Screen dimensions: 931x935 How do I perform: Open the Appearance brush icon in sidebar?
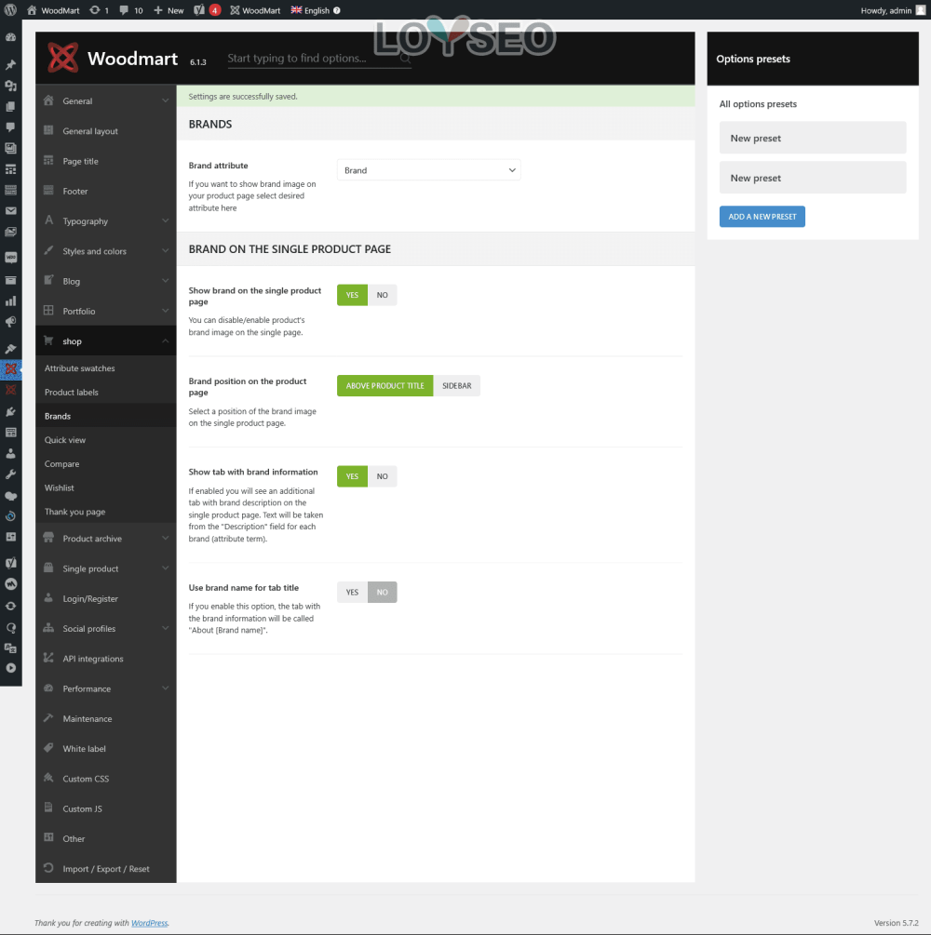11,348
